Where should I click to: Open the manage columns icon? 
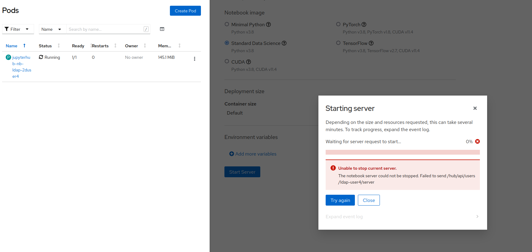[162, 29]
